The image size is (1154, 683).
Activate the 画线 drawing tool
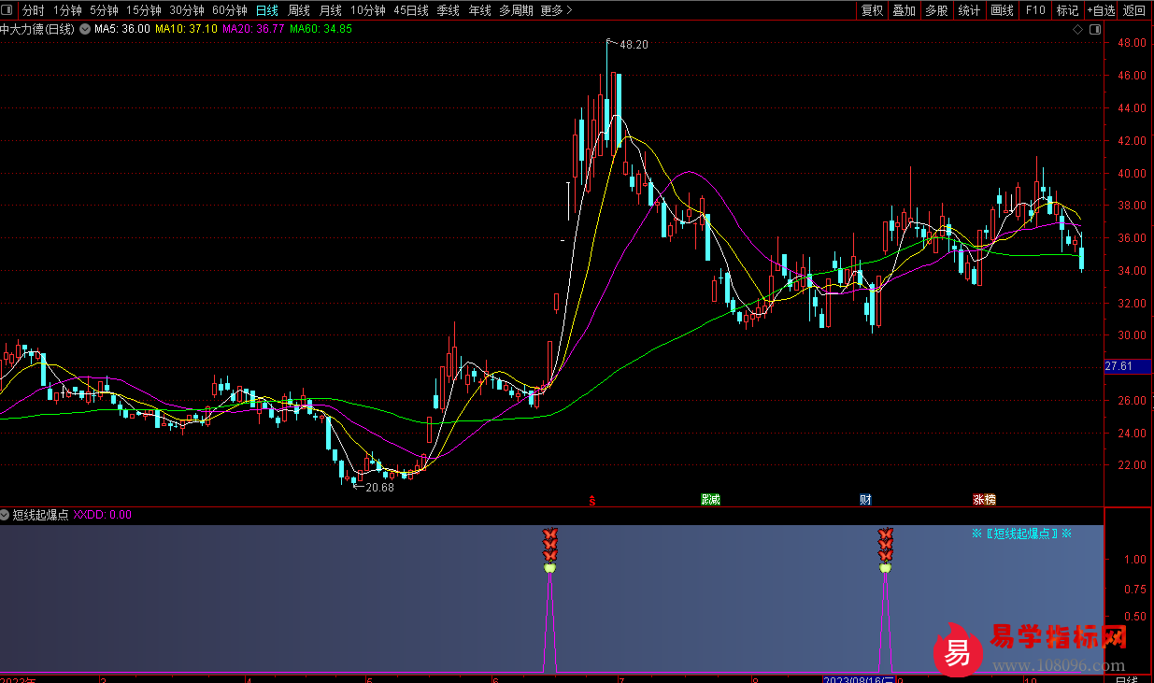point(1002,10)
